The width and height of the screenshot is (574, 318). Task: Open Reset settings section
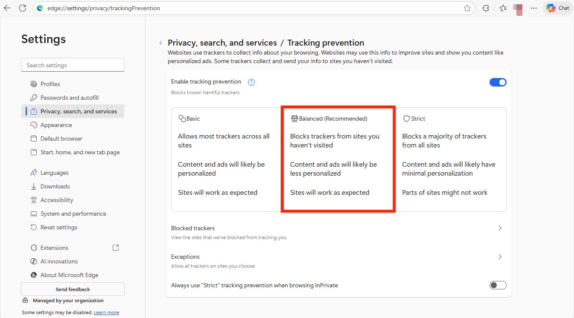click(x=73, y=227)
